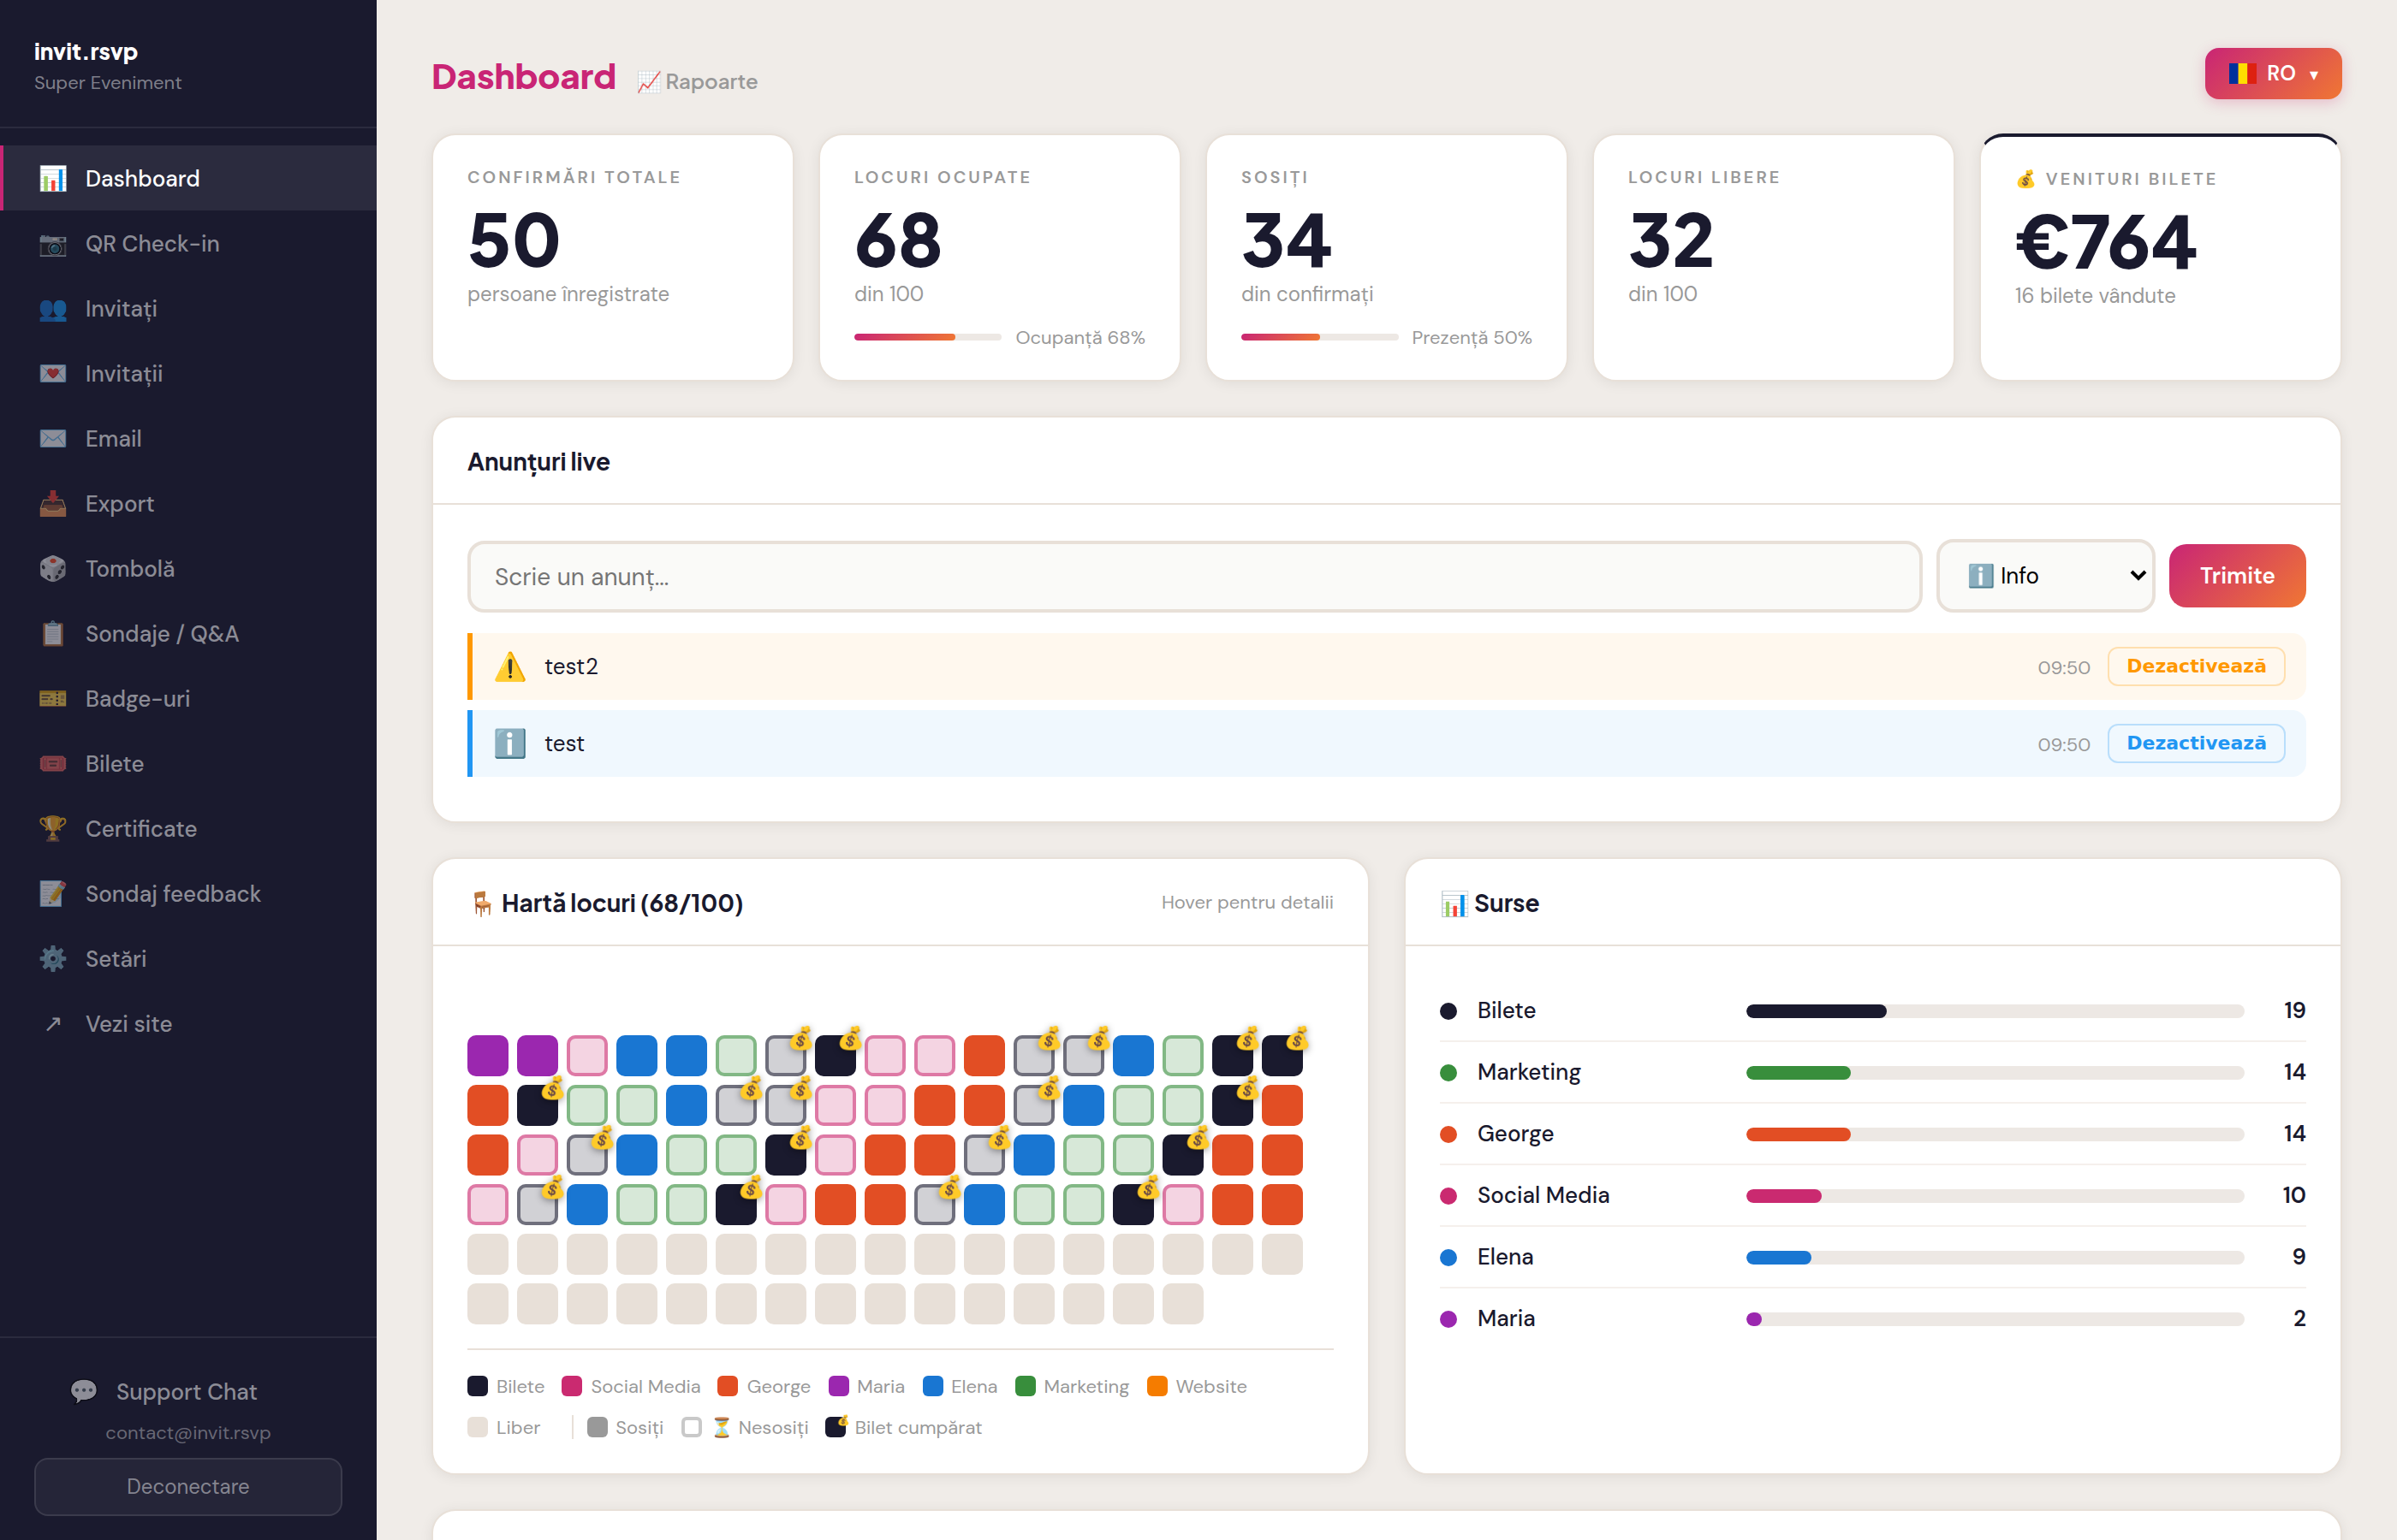Click the Tombolă dice icon
The image size is (2397, 1540).
point(52,568)
